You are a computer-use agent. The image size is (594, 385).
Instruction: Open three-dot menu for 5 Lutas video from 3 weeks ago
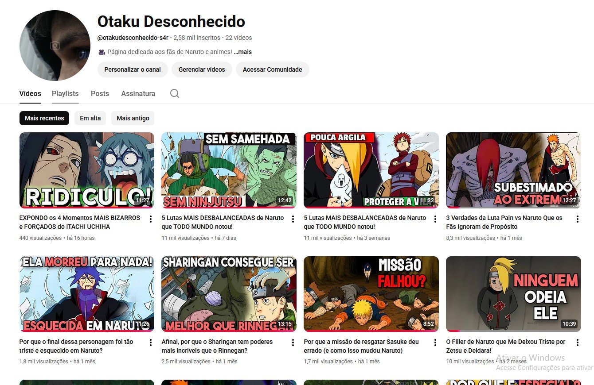[x=435, y=219]
